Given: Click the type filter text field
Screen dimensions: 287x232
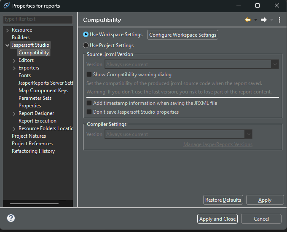Looking at the screenshot, I should coord(38,19).
